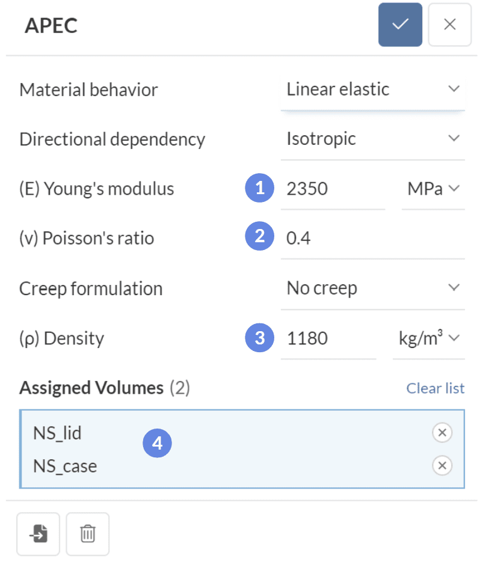Change the density kg/m³ unit
Screen dimensions: 486x577
(x=429, y=338)
